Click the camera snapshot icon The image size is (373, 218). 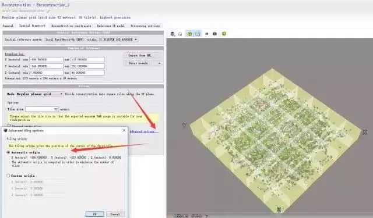click(x=214, y=34)
